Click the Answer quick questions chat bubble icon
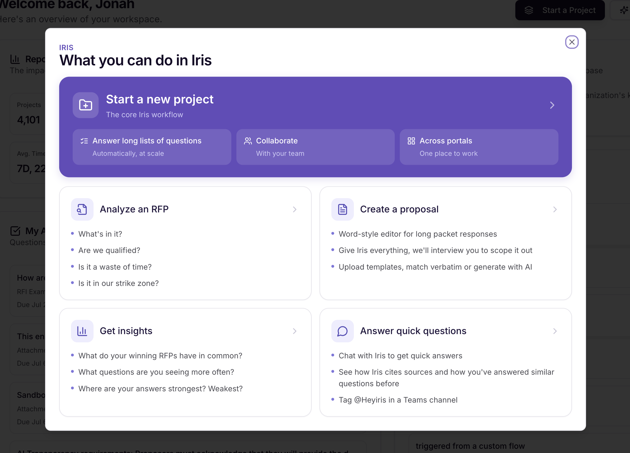Viewport: 630px width, 453px height. [x=342, y=331]
